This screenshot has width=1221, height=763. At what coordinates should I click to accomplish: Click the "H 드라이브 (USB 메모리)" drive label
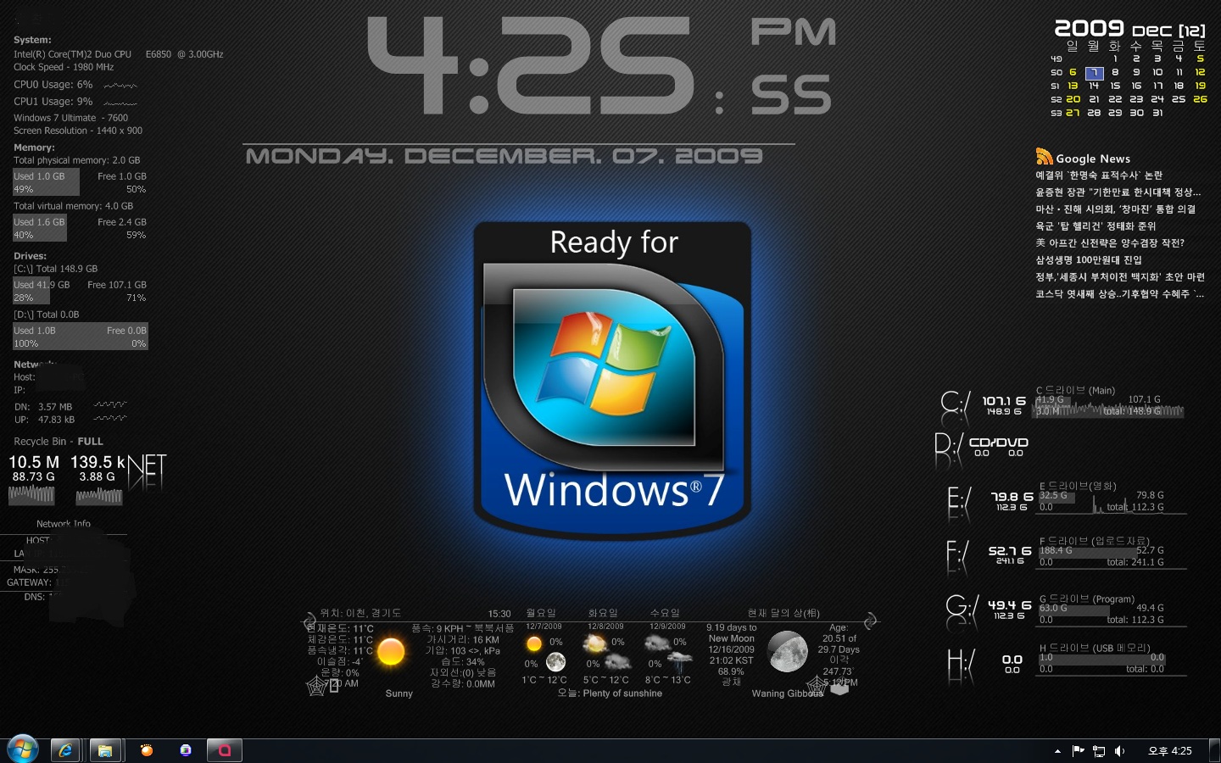[x=1095, y=648]
